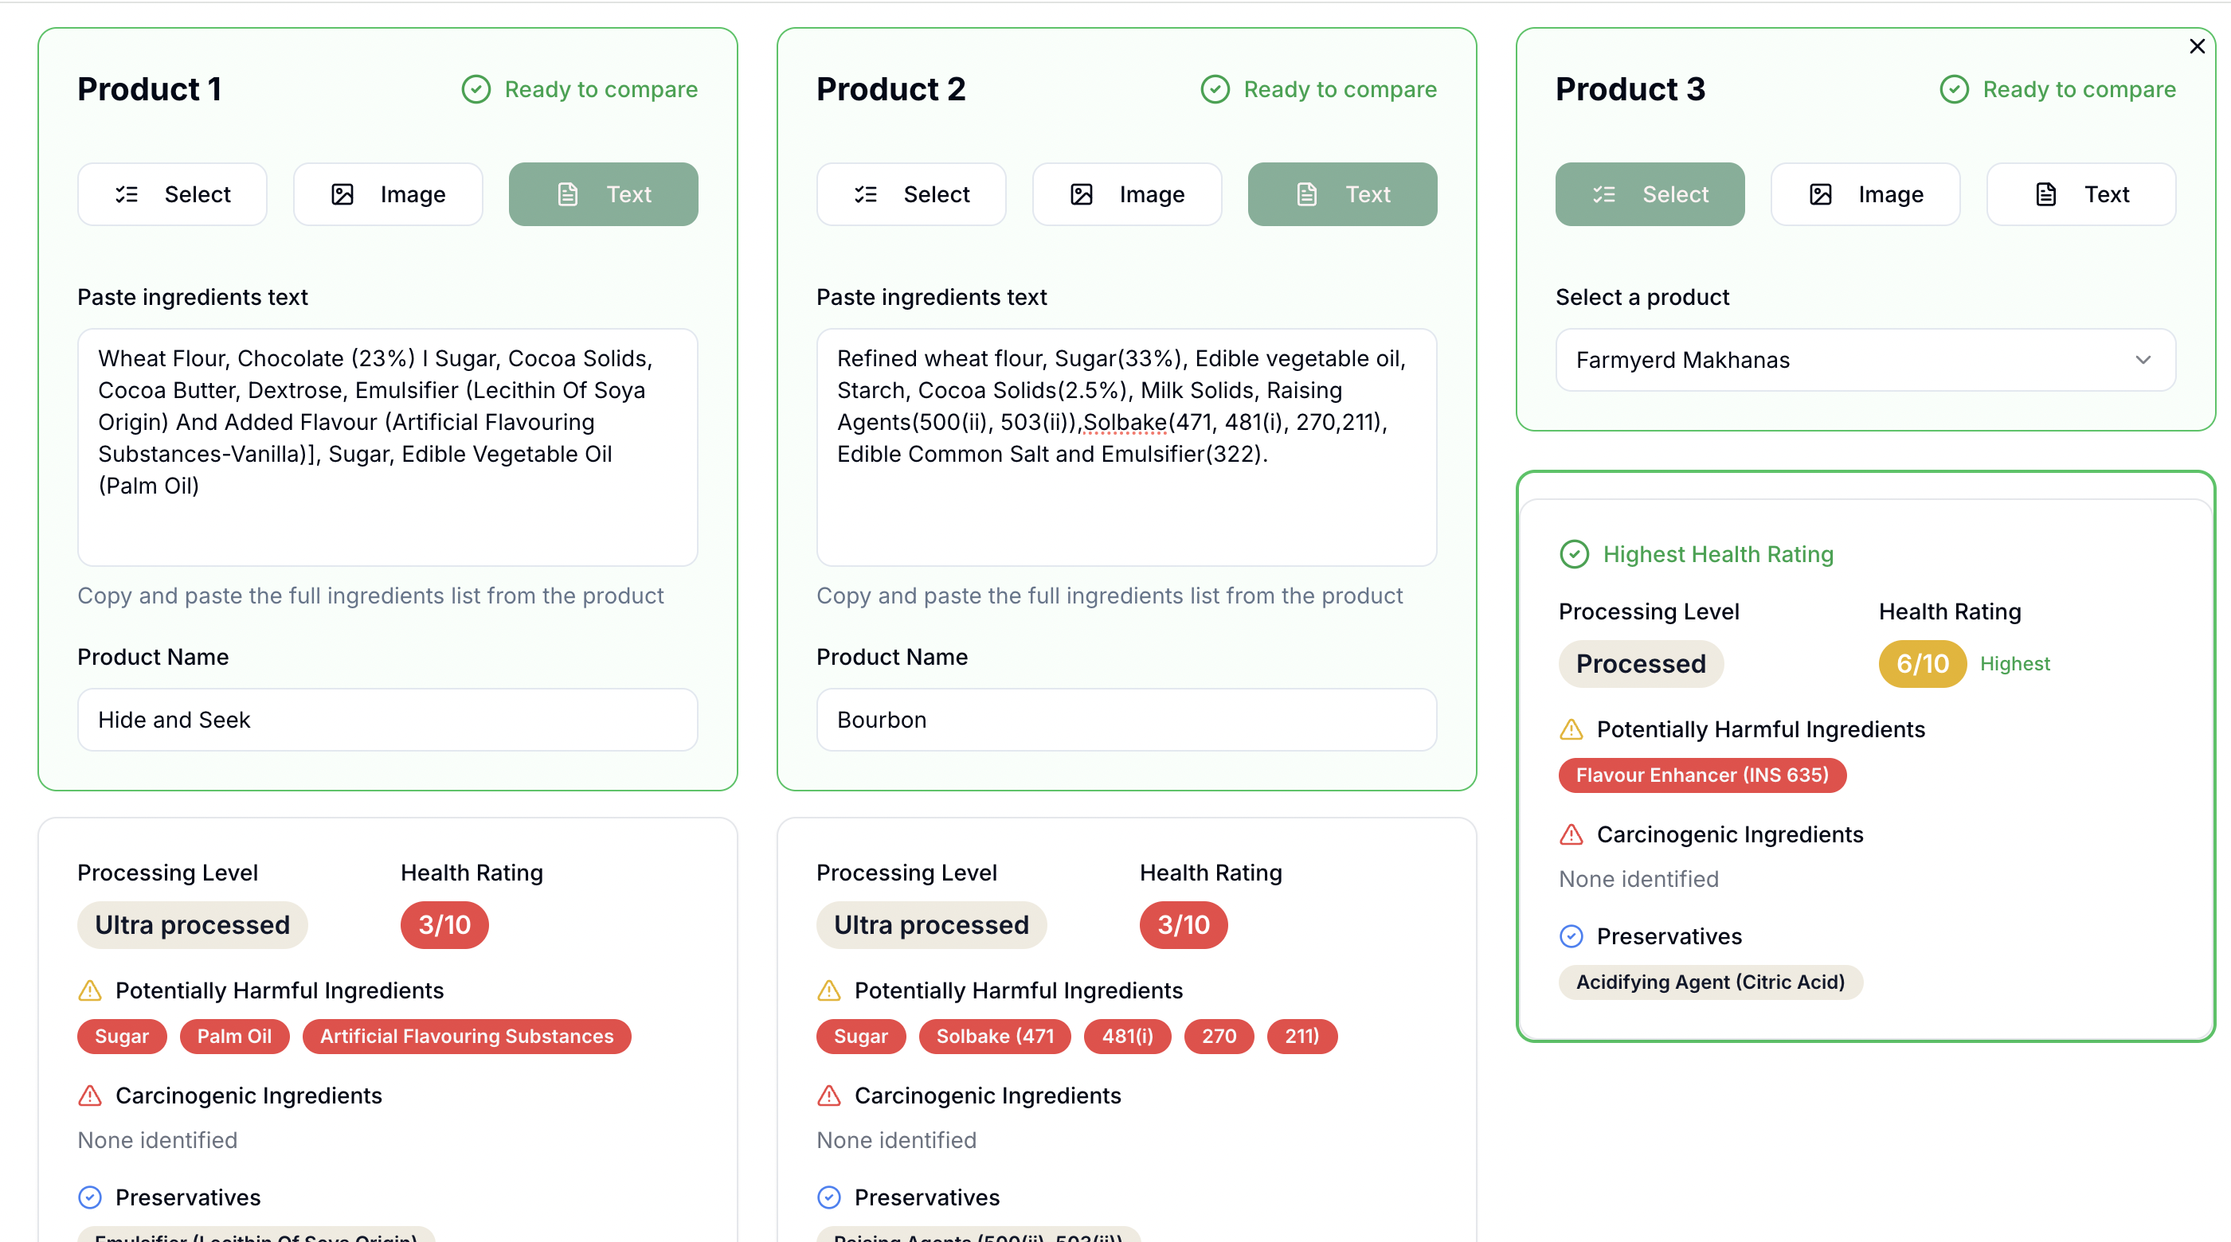Close the Product 3 panel
Viewport: 2231px width, 1242px height.
2197,47
